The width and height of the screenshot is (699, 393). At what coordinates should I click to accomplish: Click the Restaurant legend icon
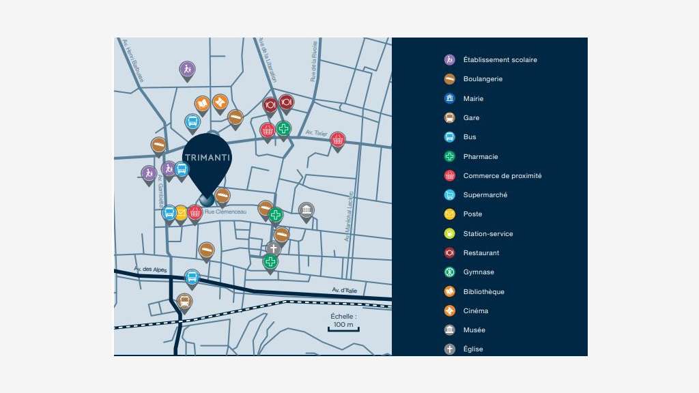click(x=450, y=252)
